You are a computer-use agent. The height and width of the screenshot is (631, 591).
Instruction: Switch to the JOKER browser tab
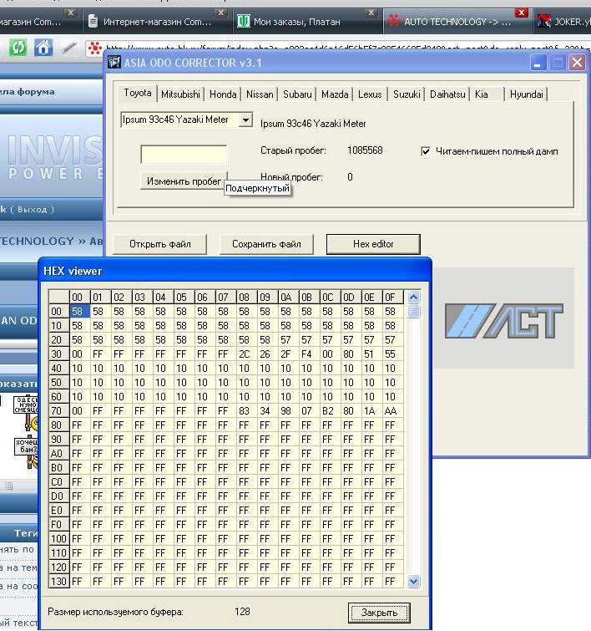coord(563,22)
